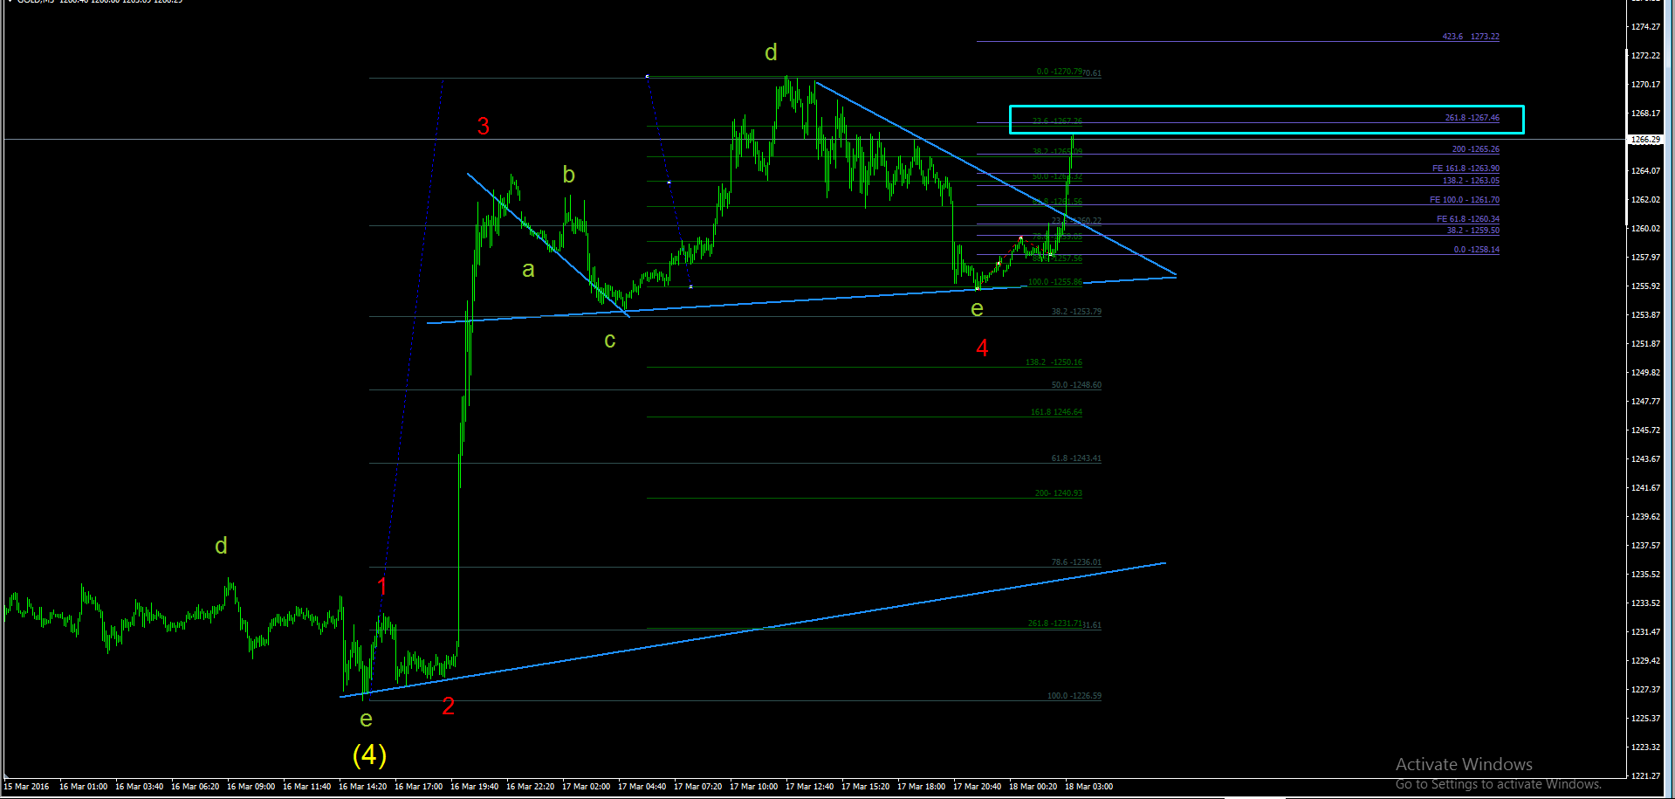Click the "17 Mar 20:40" time label

(x=977, y=787)
